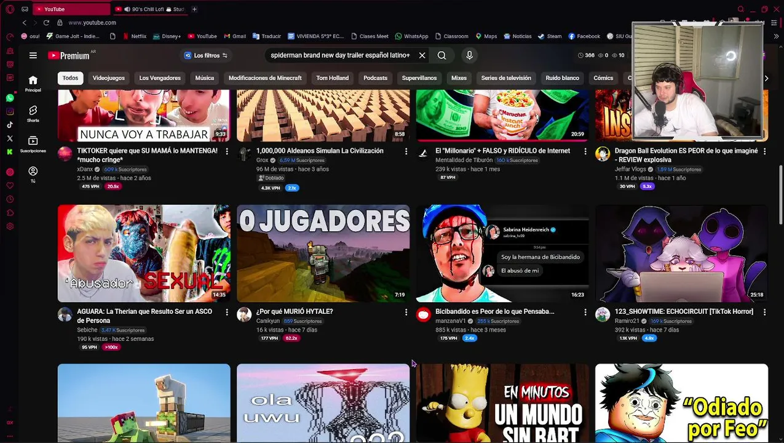Open the Maps bookmark
This screenshot has height=443, width=784.
pos(486,36)
